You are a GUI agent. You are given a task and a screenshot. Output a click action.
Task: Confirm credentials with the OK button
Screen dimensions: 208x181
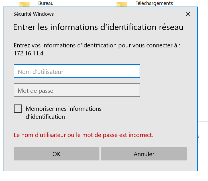(56, 154)
